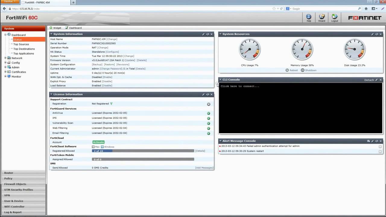Click the Add Messages SMS link

(x=204, y=168)
